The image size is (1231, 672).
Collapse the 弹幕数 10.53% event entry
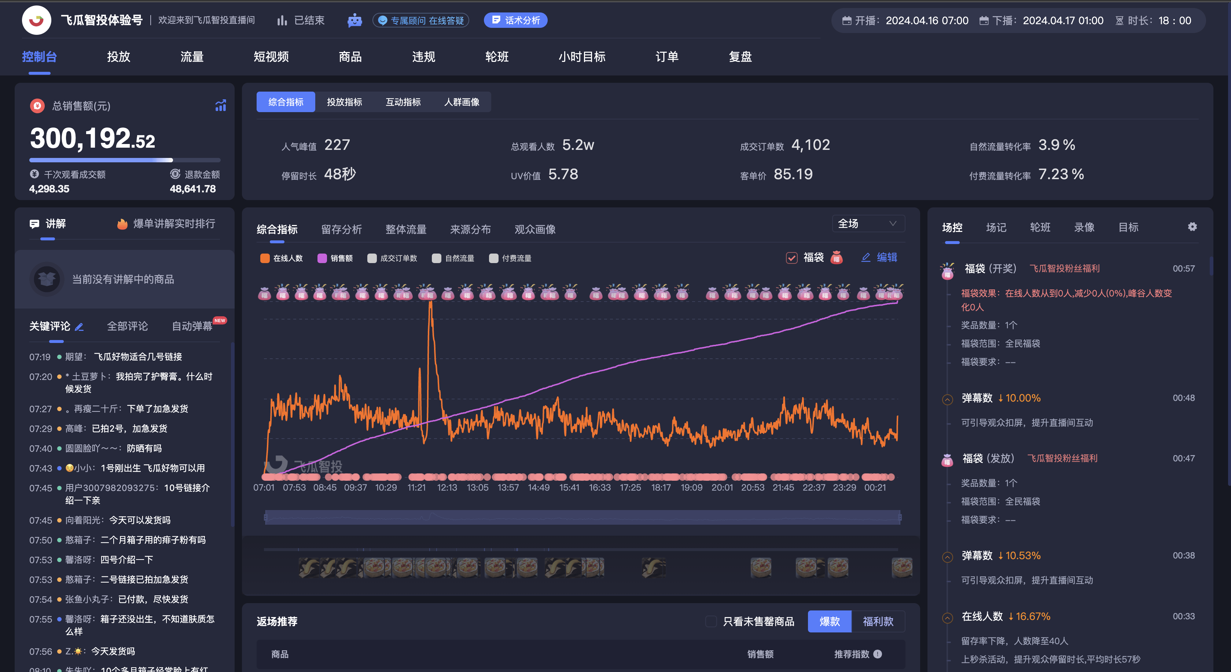(x=947, y=557)
